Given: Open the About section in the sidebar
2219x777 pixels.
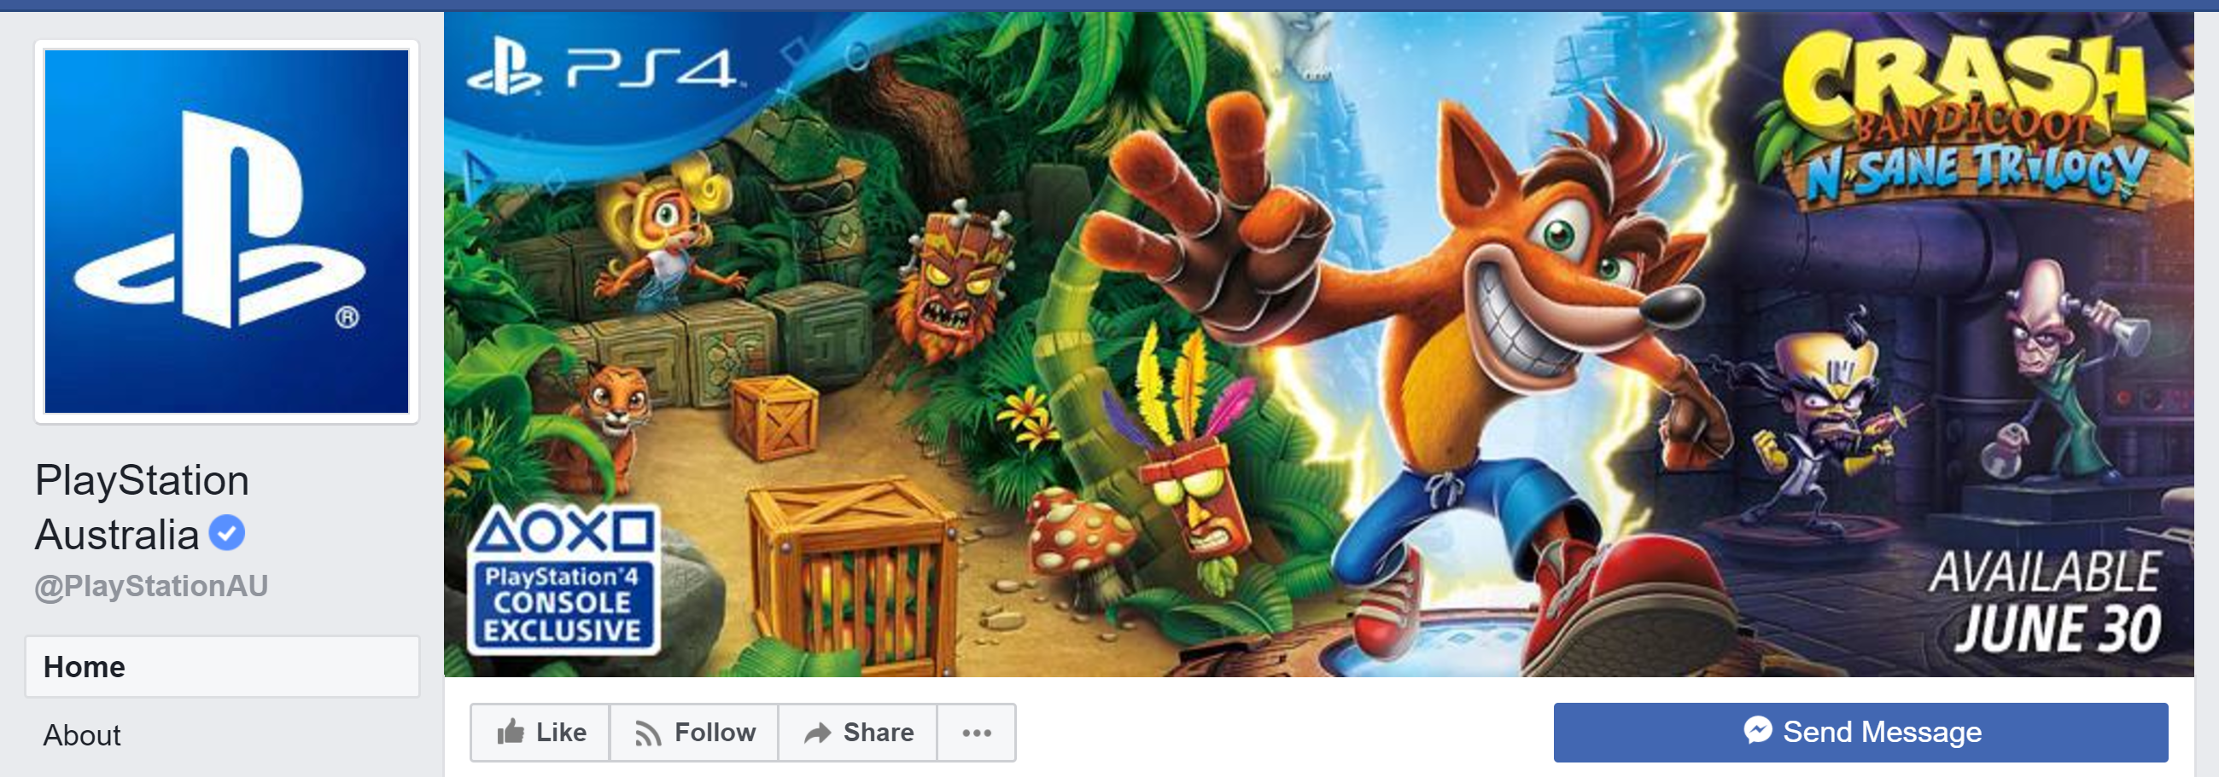Looking at the screenshot, I should (82, 736).
